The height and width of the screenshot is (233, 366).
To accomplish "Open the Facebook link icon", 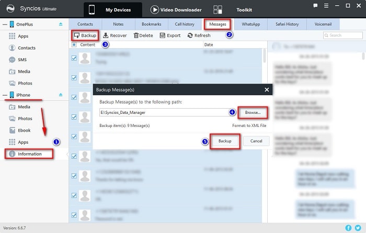I will coord(348,228).
